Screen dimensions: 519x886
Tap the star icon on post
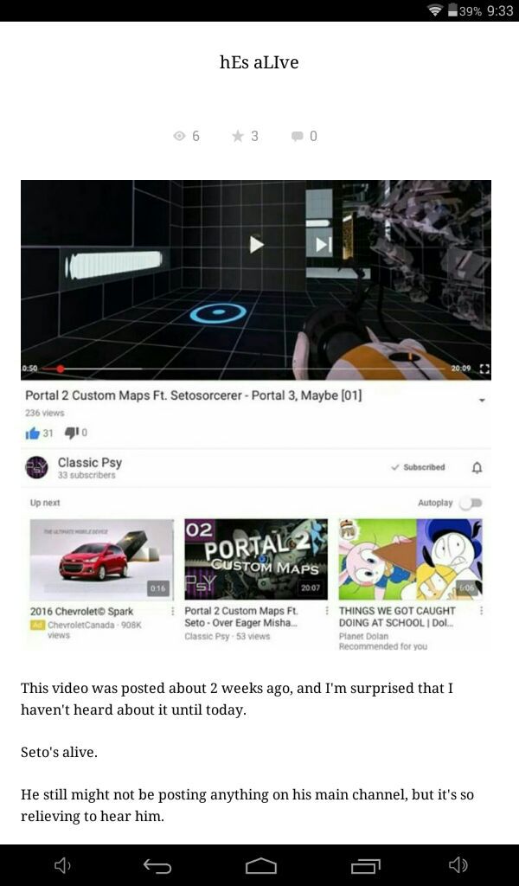[238, 136]
